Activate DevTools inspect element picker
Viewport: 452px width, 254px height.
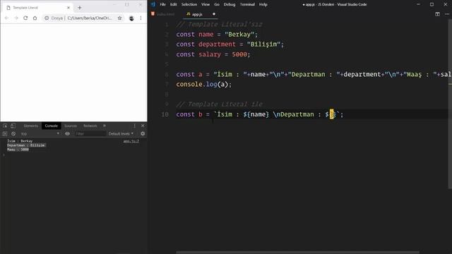5,126
